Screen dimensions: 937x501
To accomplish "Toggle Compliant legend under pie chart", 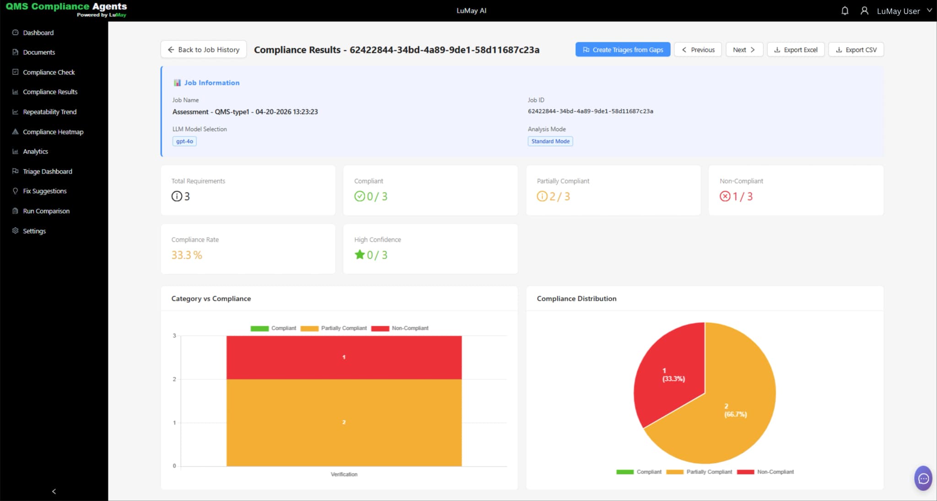I will [x=639, y=472].
